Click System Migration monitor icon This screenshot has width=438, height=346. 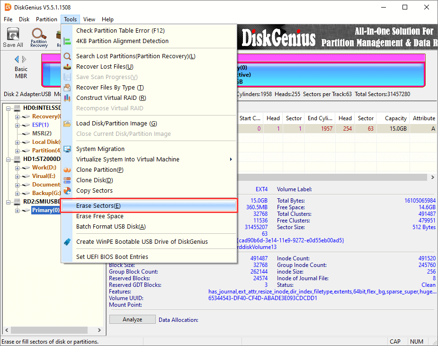(x=67, y=149)
